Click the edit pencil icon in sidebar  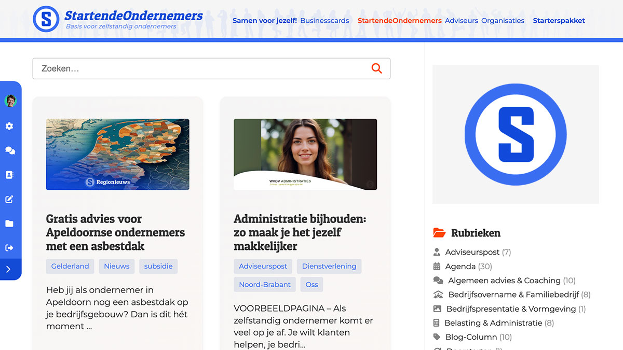click(x=9, y=199)
